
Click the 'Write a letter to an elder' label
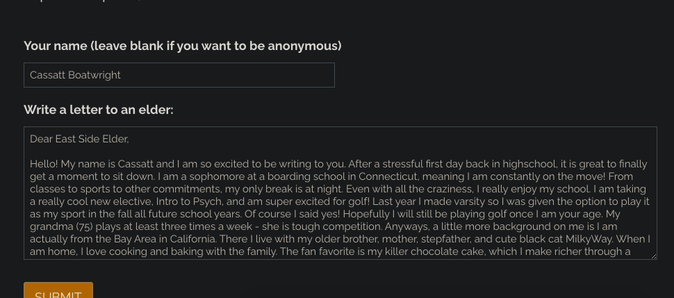pyautogui.click(x=99, y=110)
